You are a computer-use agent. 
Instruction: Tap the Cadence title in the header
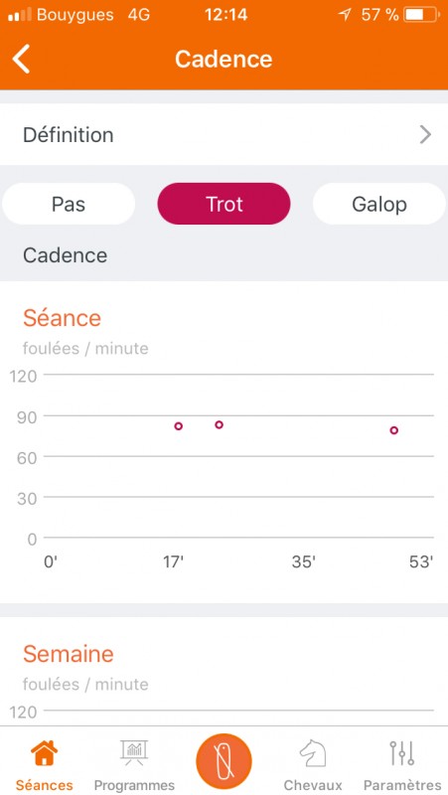tap(224, 59)
